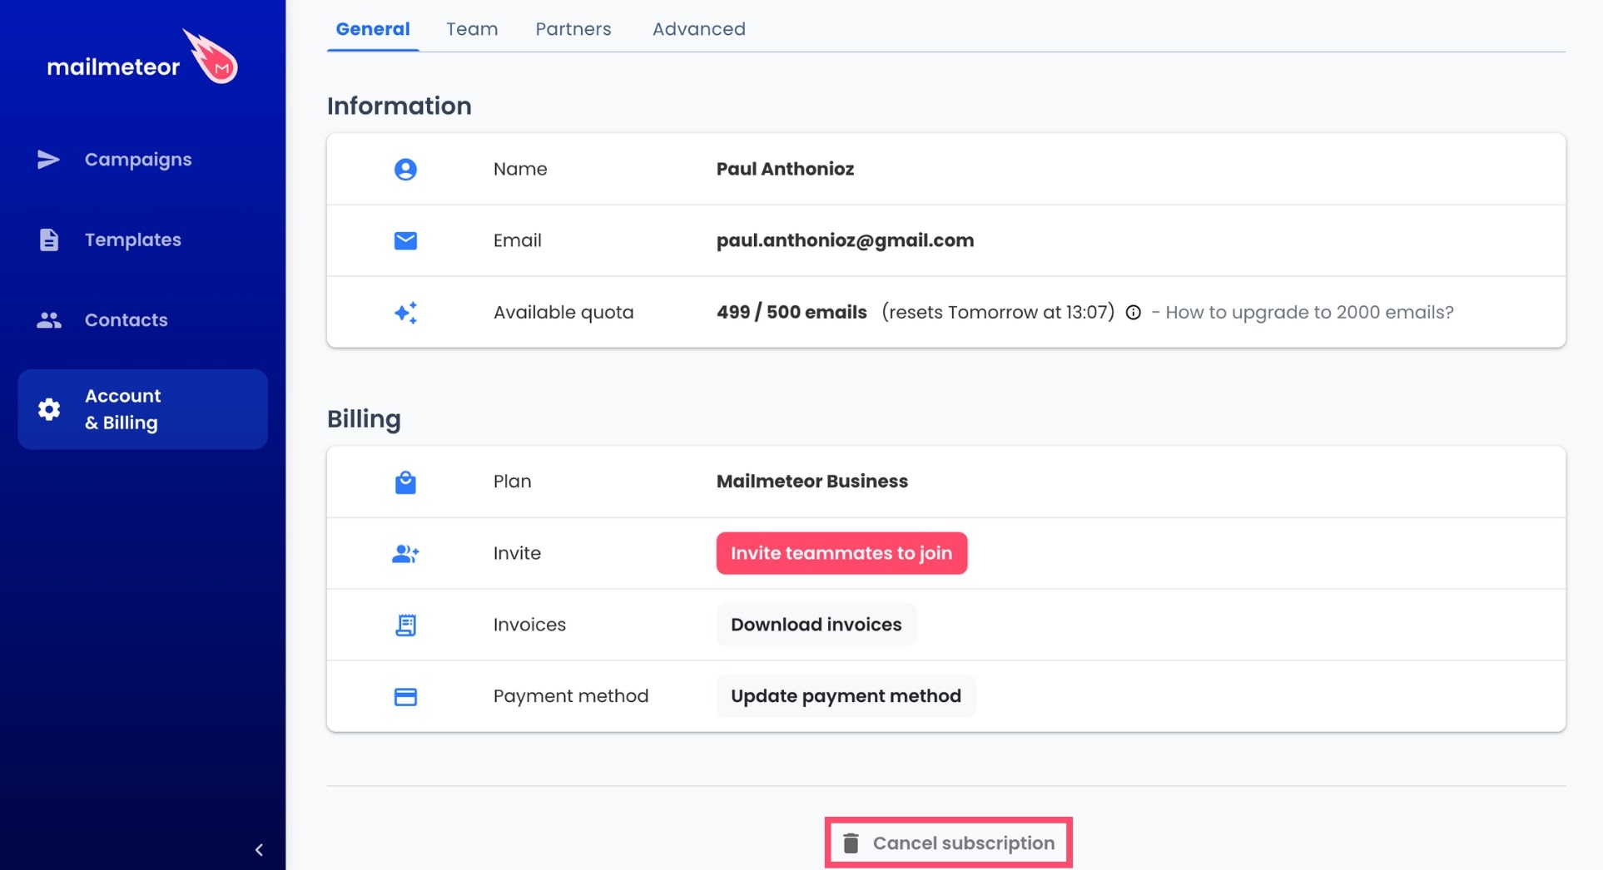Click the Payment method label

(571, 696)
